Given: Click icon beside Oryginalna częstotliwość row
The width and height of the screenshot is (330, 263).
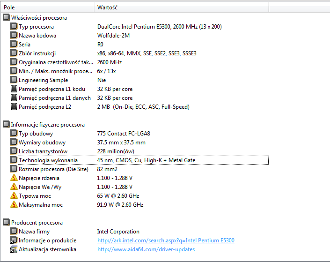Looking at the screenshot, I should point(14,62).
